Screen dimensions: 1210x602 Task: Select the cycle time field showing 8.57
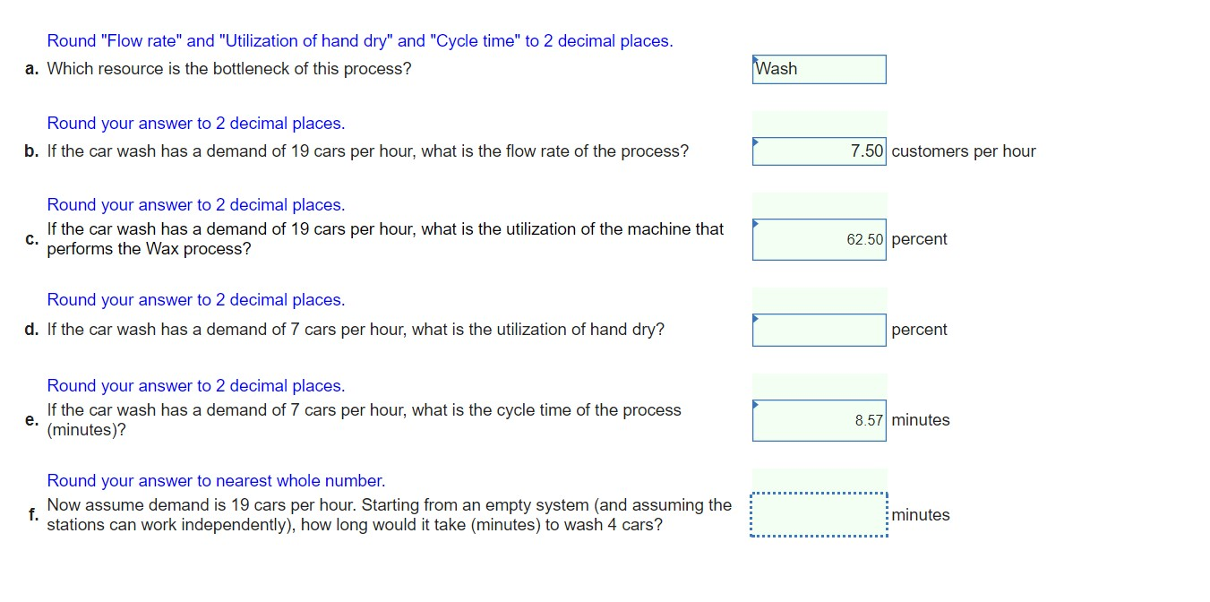point(817,420)
